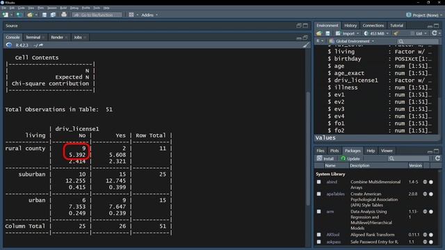Open the Addins dropdown
This screenshot has height=250, width=445.
tap(149, 15)
